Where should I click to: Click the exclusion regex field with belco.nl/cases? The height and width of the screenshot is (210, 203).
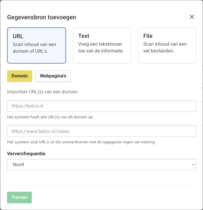(102, 131)
